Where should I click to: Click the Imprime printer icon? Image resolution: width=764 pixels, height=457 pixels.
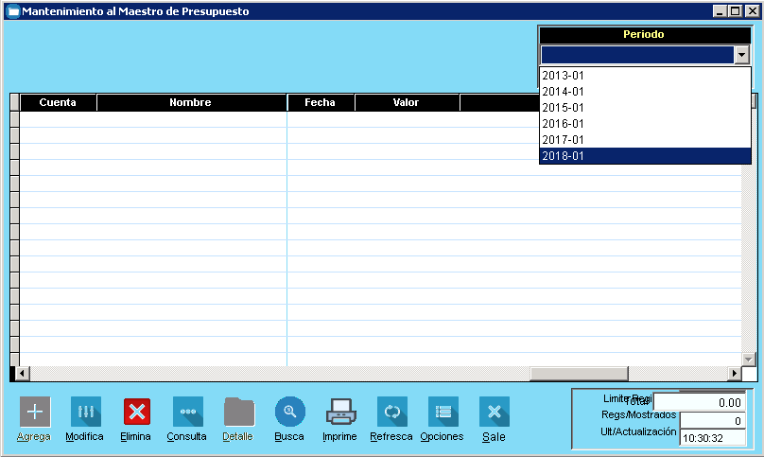point(340,412)
